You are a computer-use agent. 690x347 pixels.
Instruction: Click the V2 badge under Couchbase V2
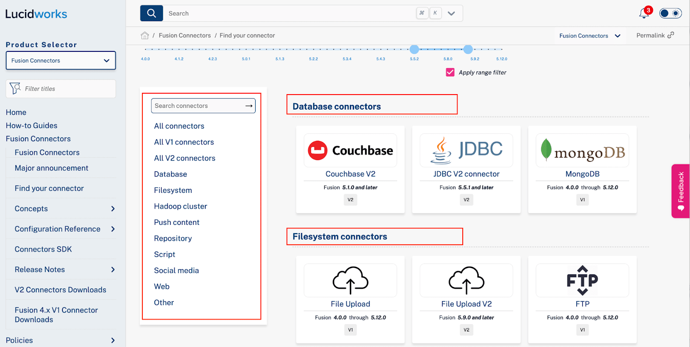coord(350,200)
